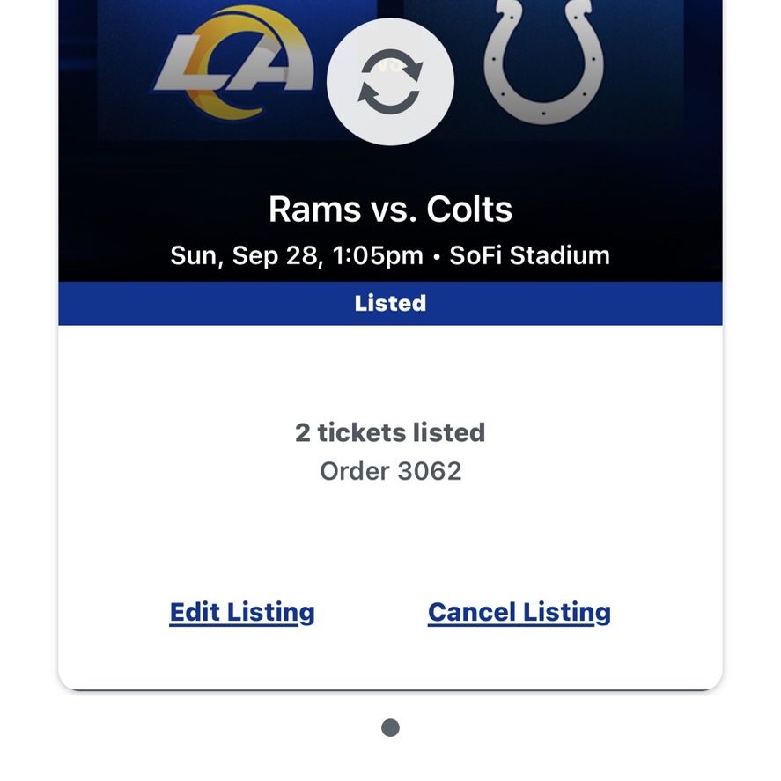
Task: Tap the word Colts in the title
Action: (469, 210)
